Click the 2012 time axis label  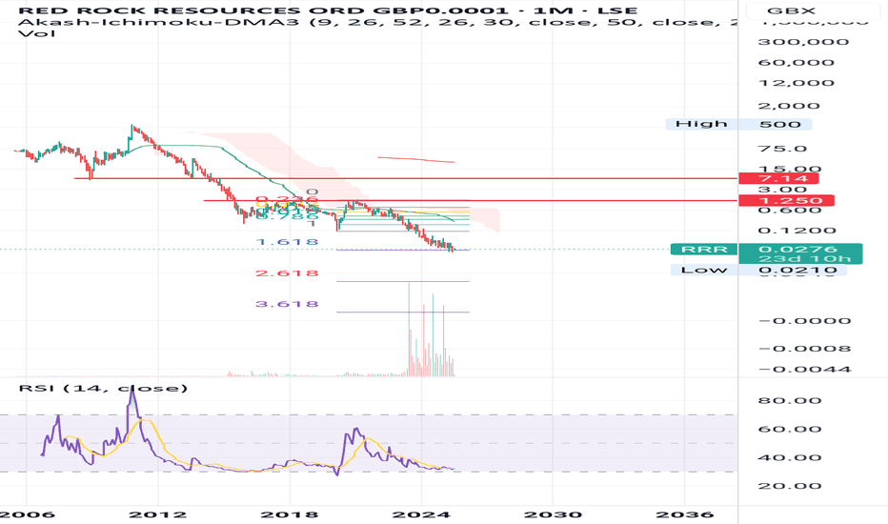(x=157, y=514)
